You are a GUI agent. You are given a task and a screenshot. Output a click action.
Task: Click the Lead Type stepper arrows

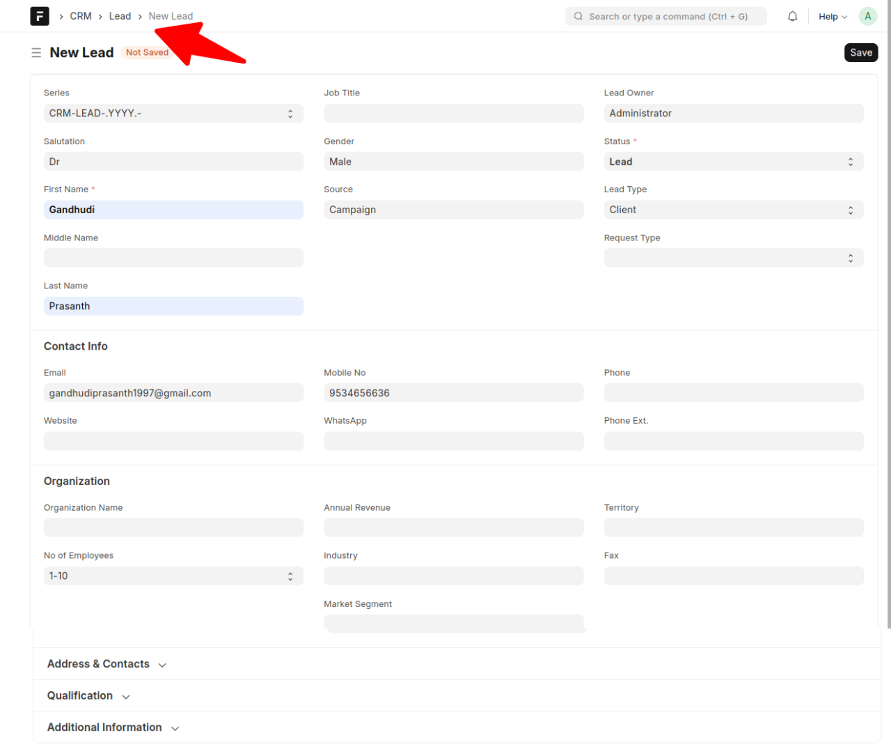point(851,209)
